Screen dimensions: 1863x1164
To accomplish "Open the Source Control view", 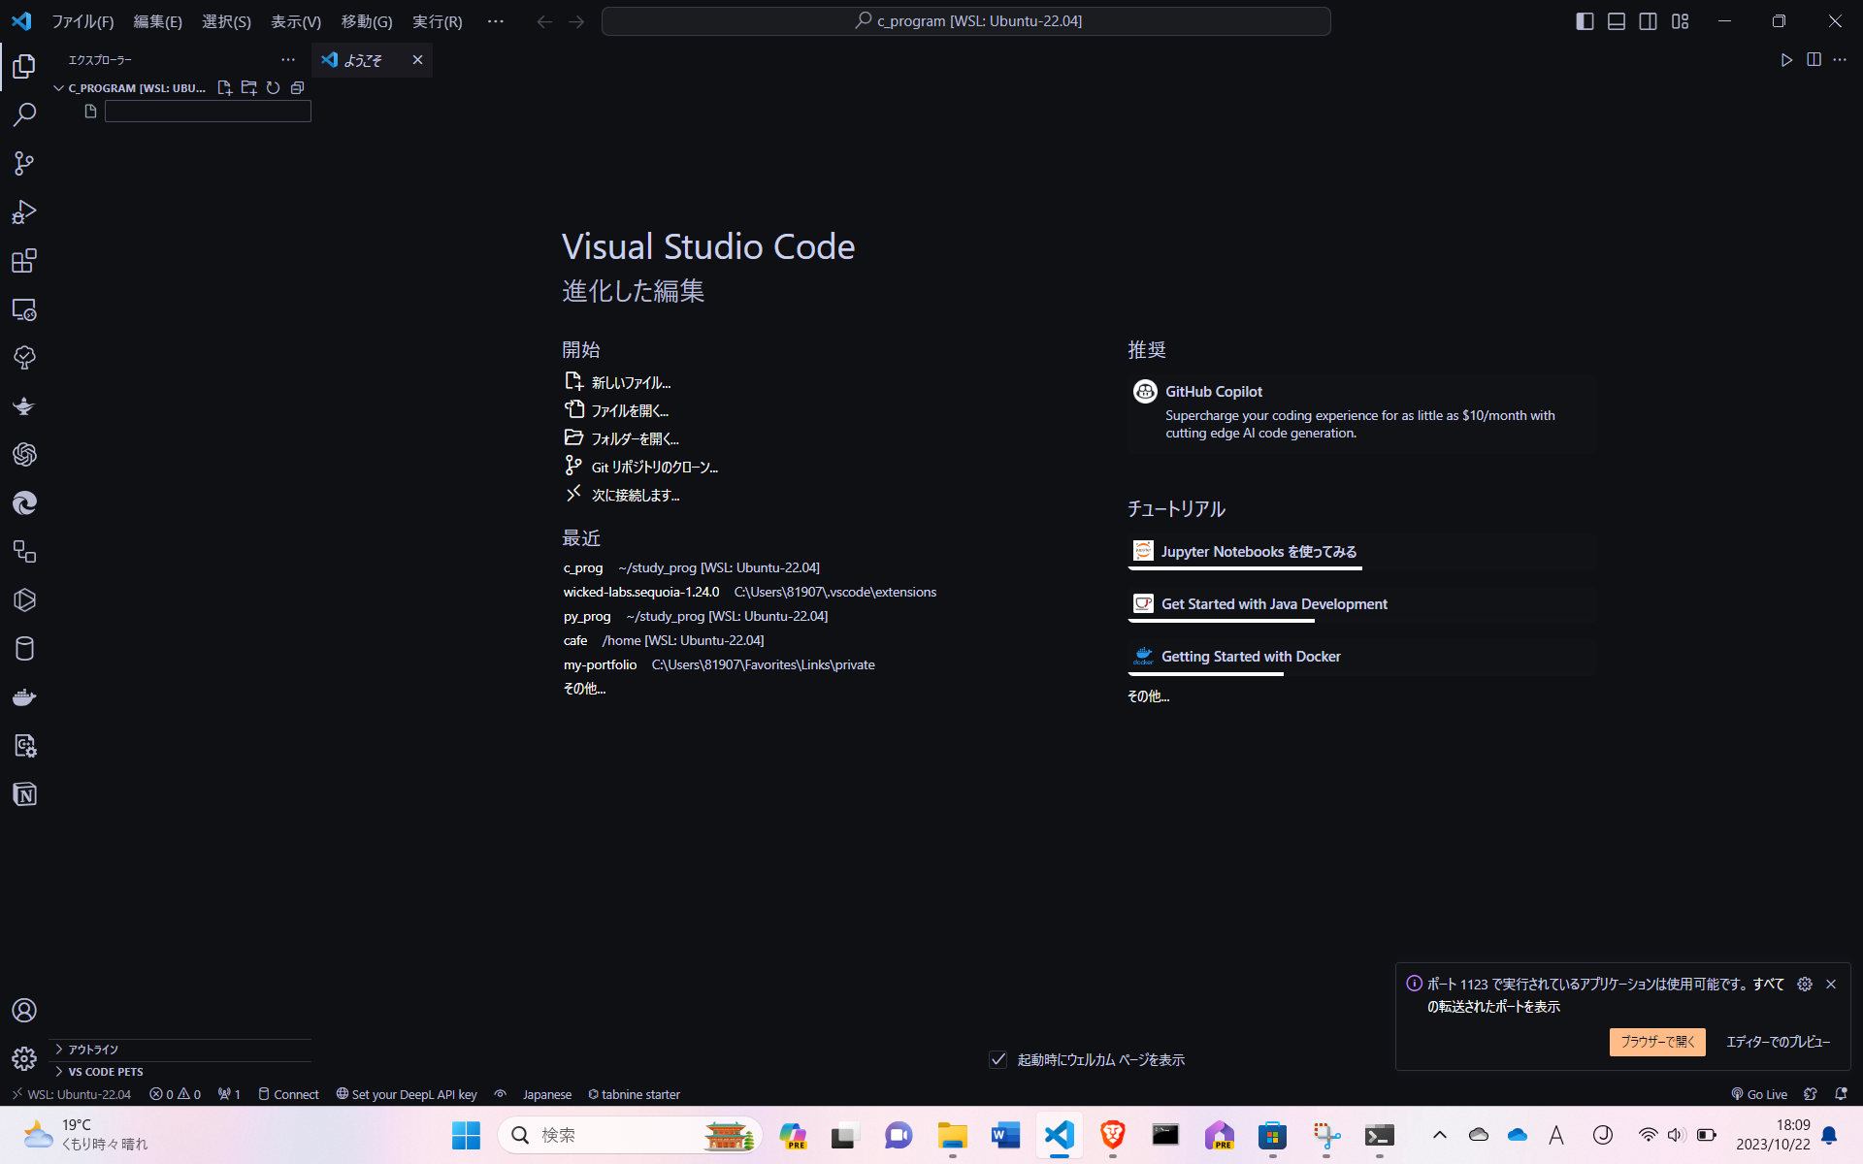I will (x=24, y=163).
